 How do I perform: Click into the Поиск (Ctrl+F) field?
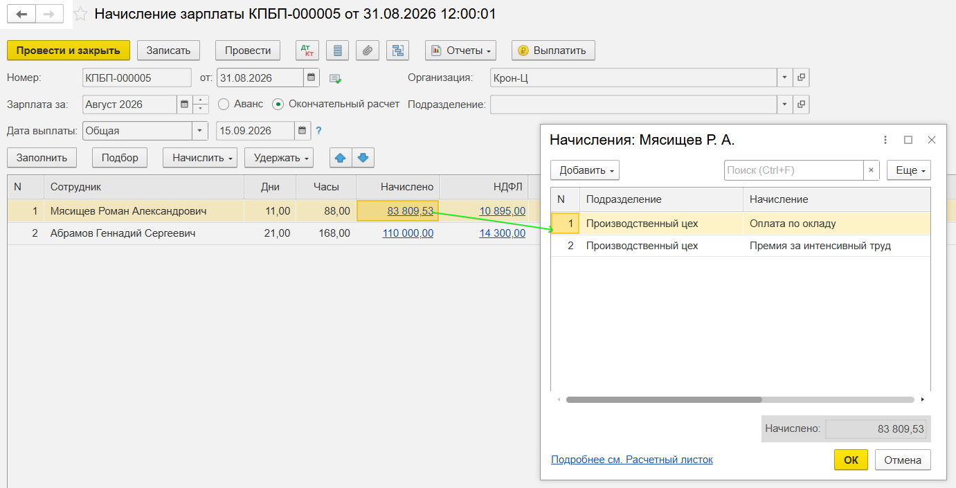pyautogui.click(x=794, y=170)
